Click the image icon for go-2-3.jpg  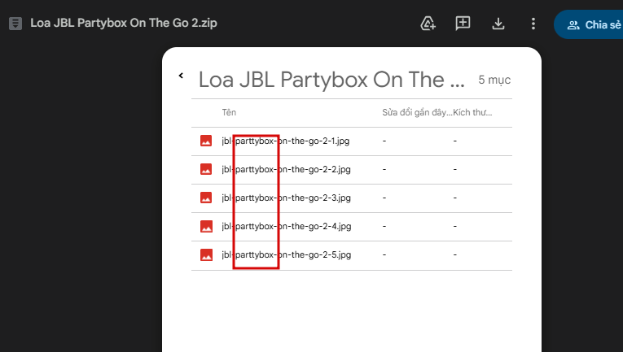tap(206, 198)
